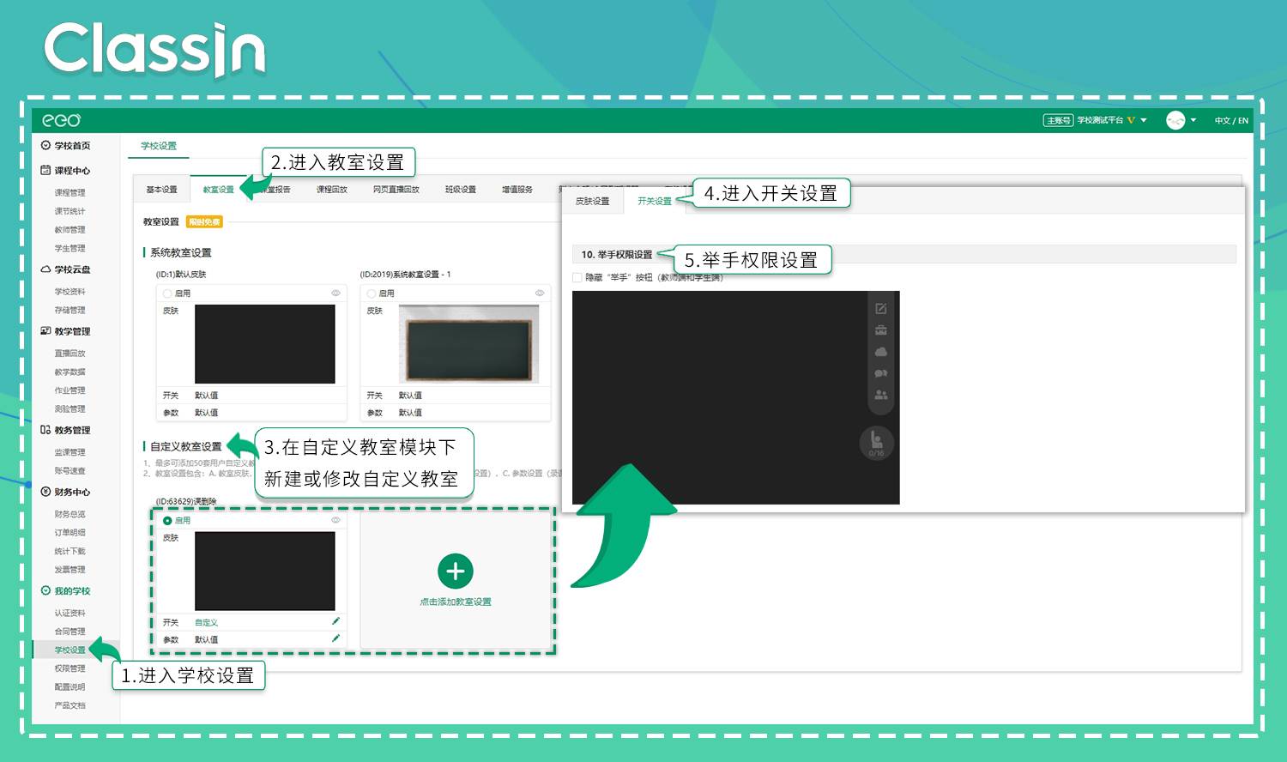This screenshot has height=762, width=1287.
Task: Collapse 教学管理 sidebar section
Action: 72,331
